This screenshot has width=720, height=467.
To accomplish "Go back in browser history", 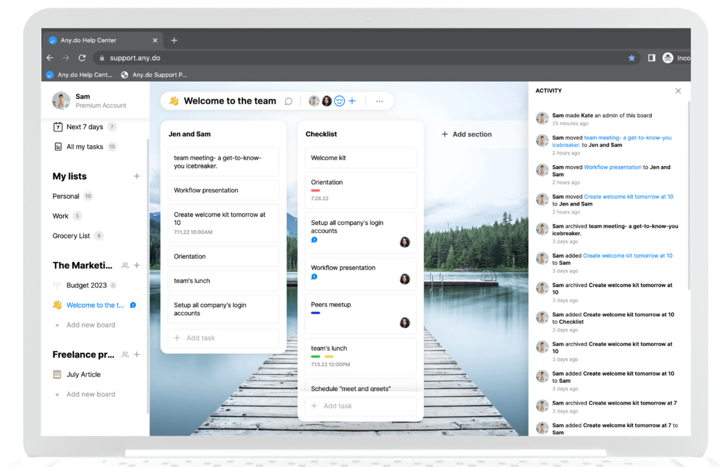I will 49,58.
